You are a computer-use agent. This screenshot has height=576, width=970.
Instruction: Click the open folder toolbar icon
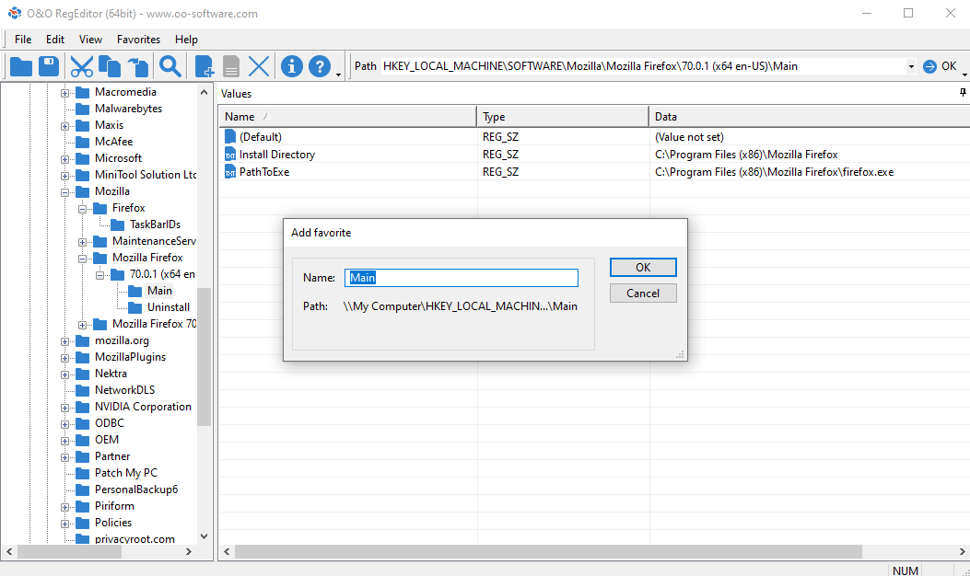pyautogui.click(x=21, y=66)
